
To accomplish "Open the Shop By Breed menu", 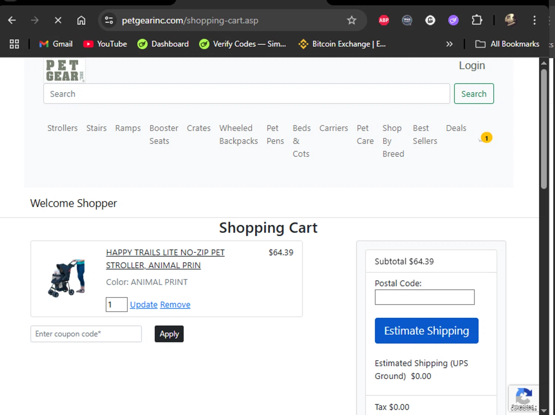I will point(393,141).
